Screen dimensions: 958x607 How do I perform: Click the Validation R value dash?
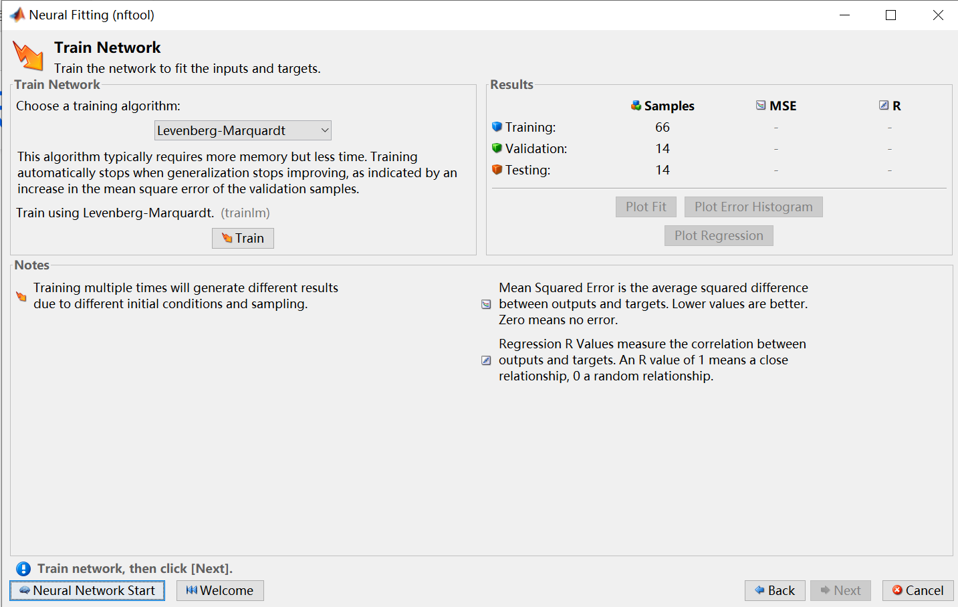click(890, 149)
